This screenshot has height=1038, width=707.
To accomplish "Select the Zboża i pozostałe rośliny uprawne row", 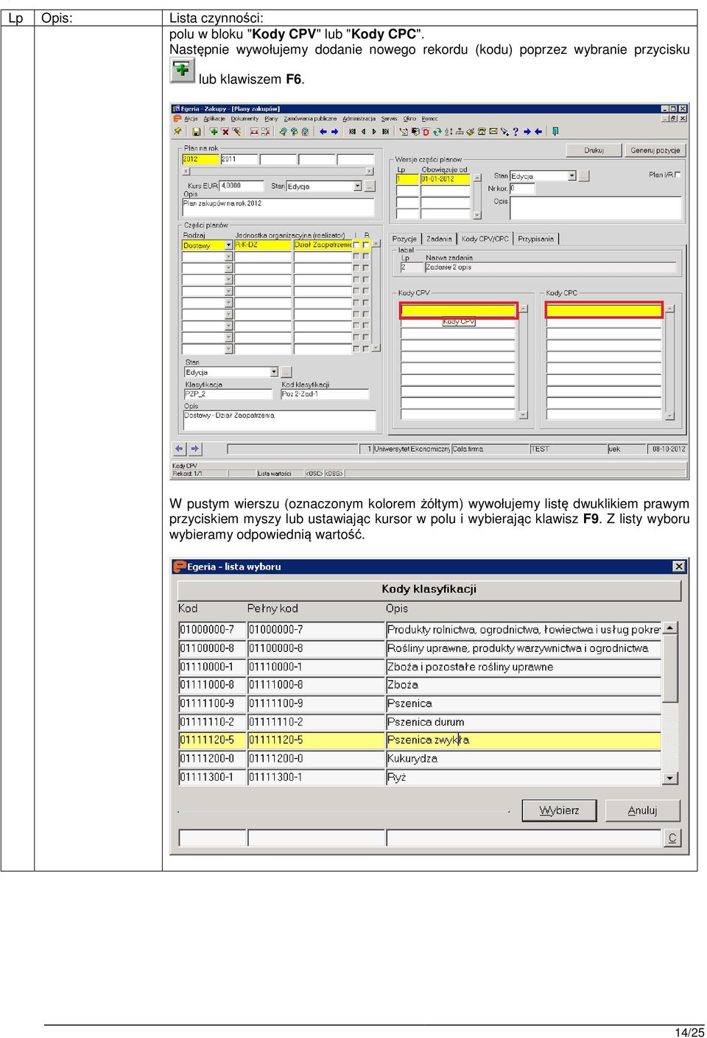I will (x=420, y=667).
